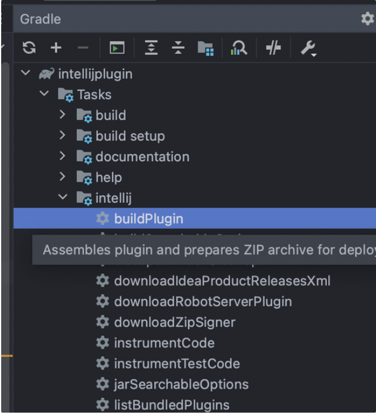Image resolution: width=376 pixels, height=415 pixels.
Task: Click gear icon beside downloadIdeaProductReleasesXml
Action: click(x=103, y=281)
